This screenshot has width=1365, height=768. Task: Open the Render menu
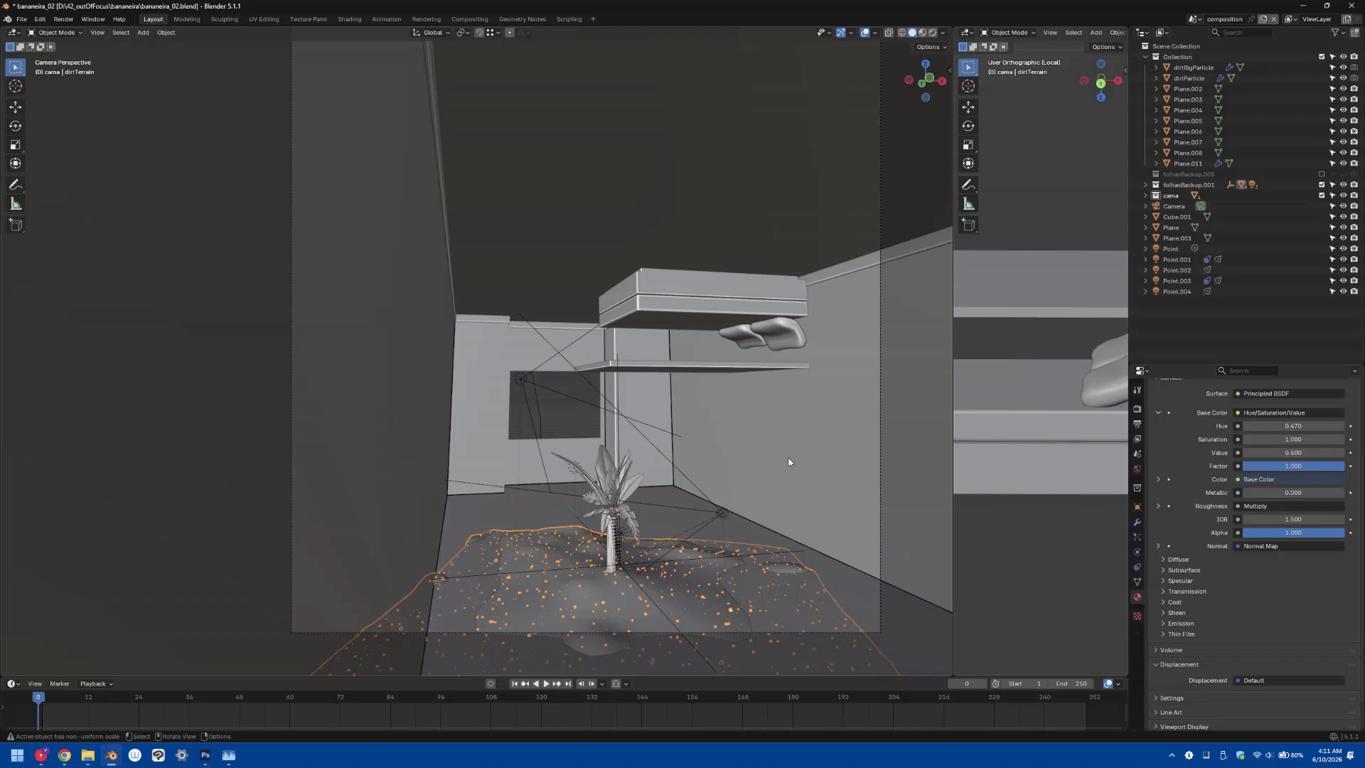pos(63,19)
